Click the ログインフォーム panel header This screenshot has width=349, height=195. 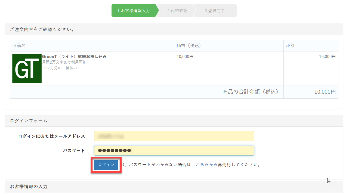(29, 121)
